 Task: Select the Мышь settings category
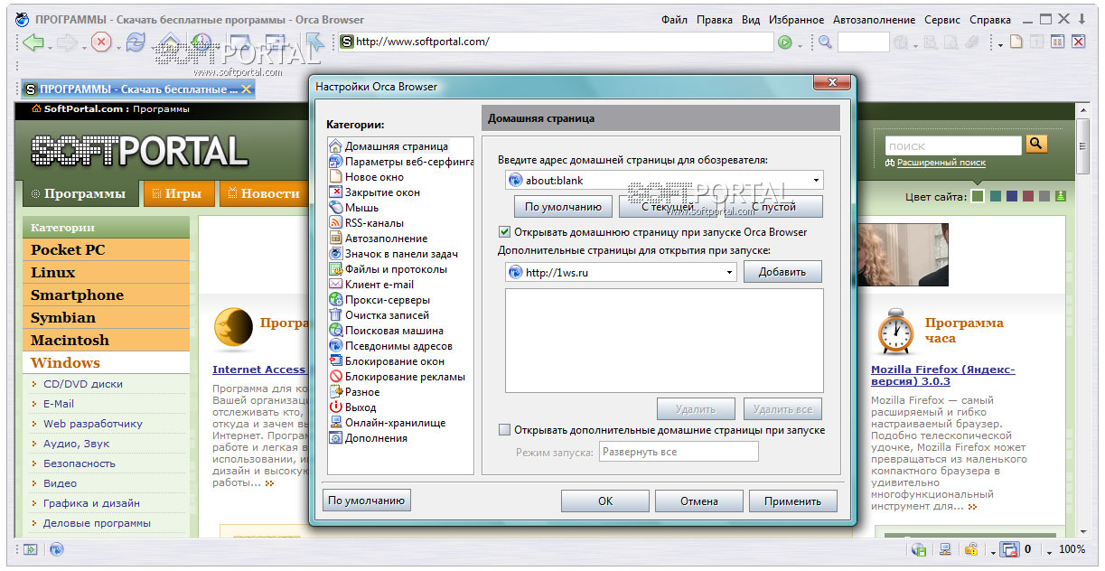click(354, 208)
